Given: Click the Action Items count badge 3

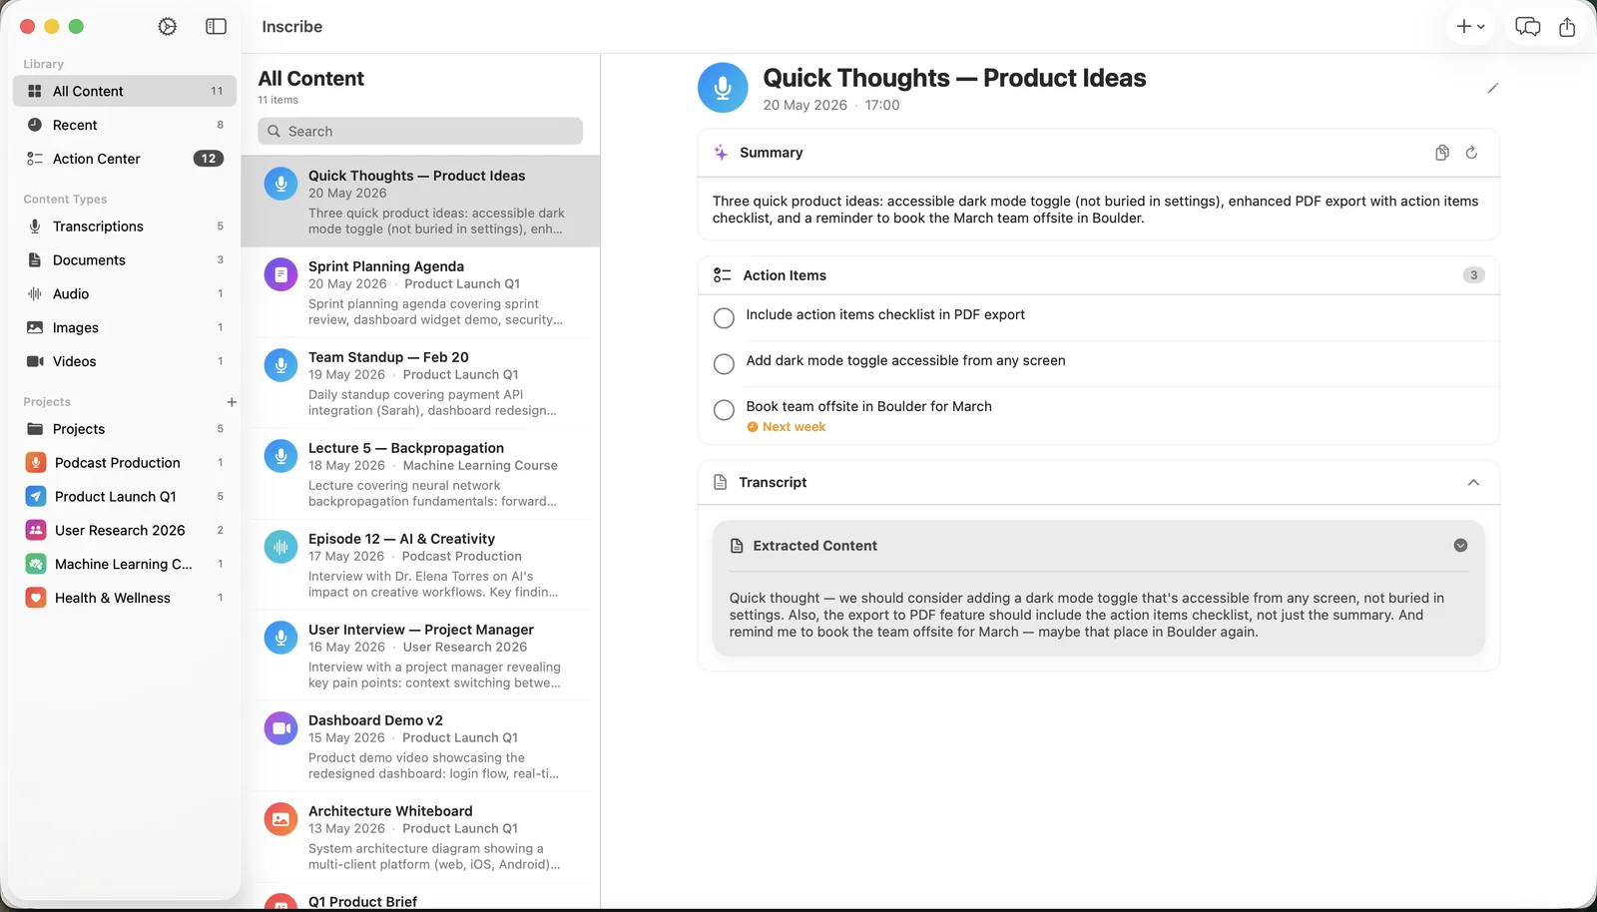Looking at the screenshot, I should (1473, 275).
